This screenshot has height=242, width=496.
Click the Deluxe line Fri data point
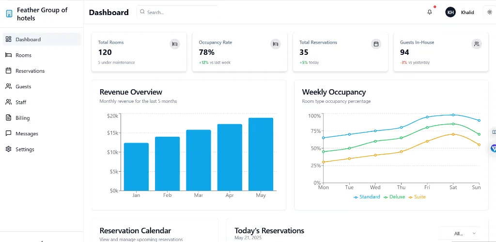point(427,128)
